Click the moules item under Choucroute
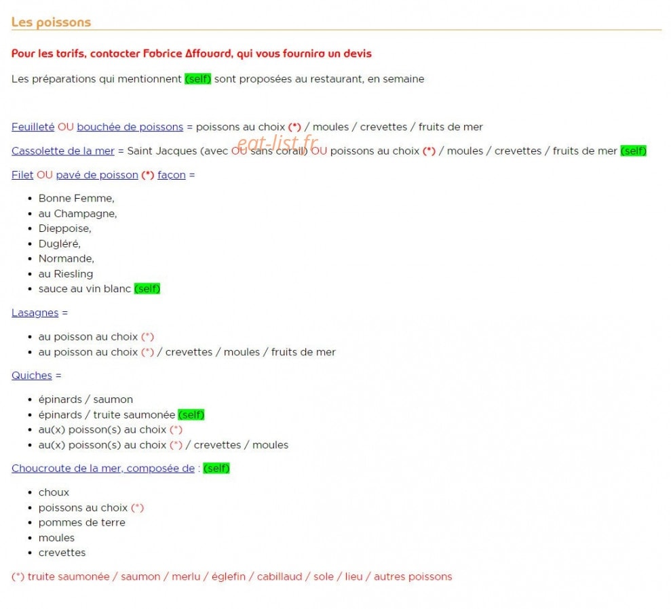The height and width of the screenshot is (609, 671). click(x=56, y=538)
